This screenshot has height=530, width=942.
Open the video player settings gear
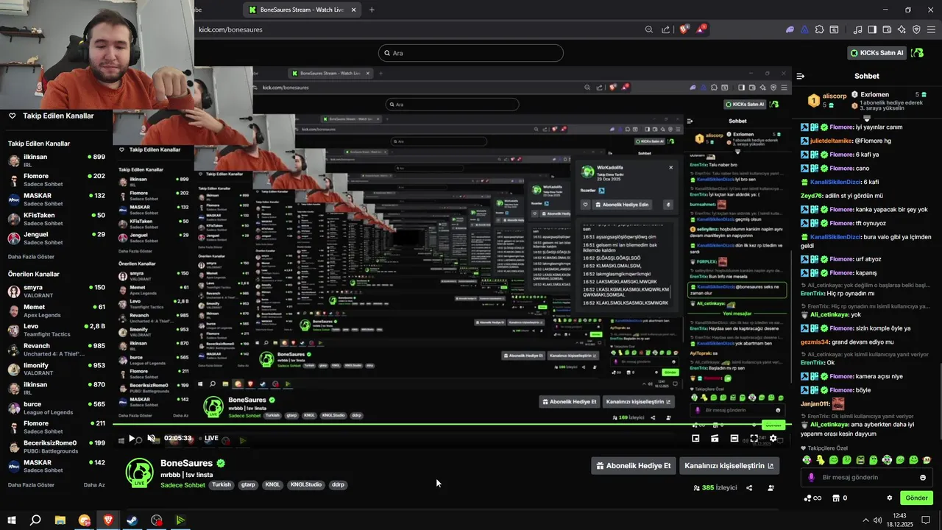(773, 438)
